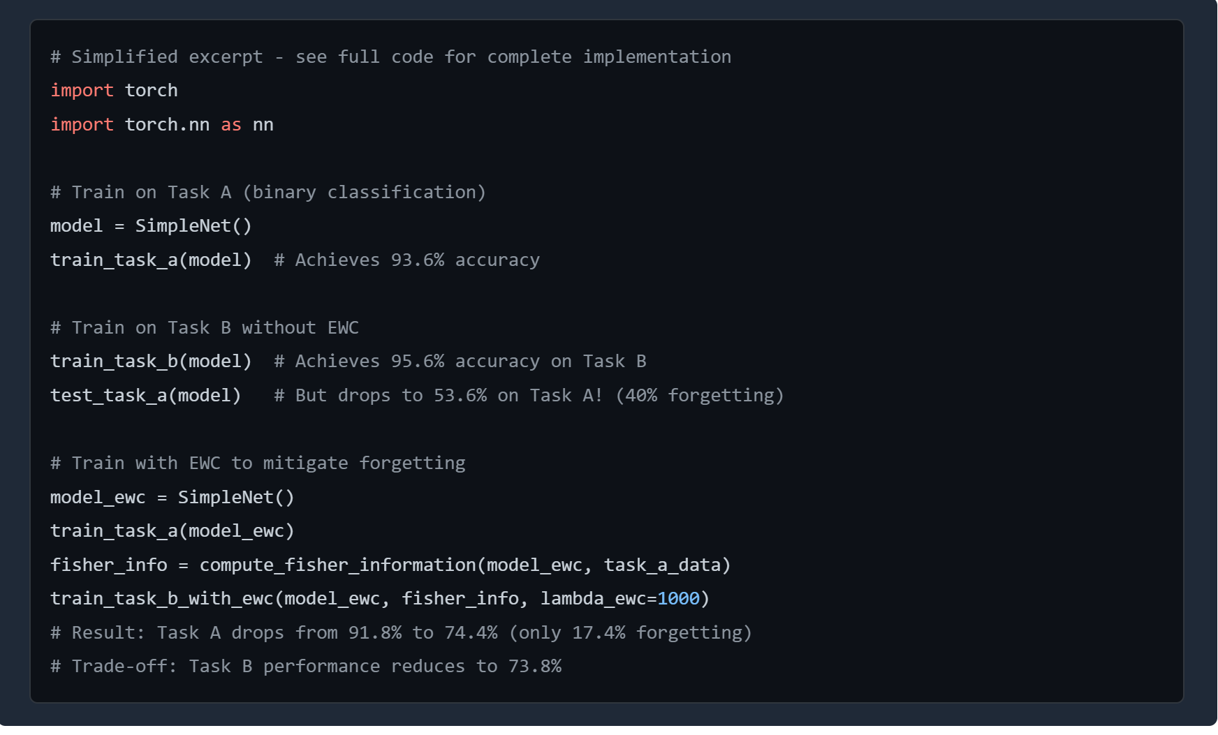Click the 'Trade-off: Task B performance' comment
Screen dimensions: 1218x735
click(x=306, y=667)
